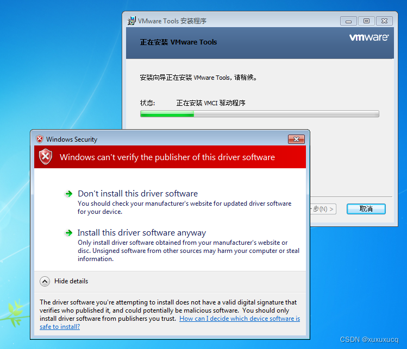Click the partially hidden 步(N) > next button
The width and height of the screenshot is (407, 349).
click(x=323, y=209)
